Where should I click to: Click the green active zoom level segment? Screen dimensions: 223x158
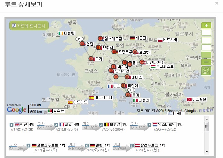206,55
